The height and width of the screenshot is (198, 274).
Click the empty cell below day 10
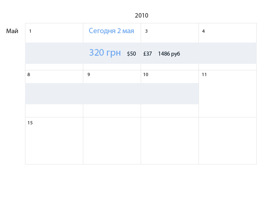click(170, 141)
